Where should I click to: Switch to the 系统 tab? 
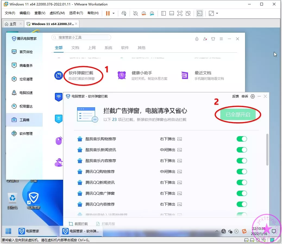point(108,48)
